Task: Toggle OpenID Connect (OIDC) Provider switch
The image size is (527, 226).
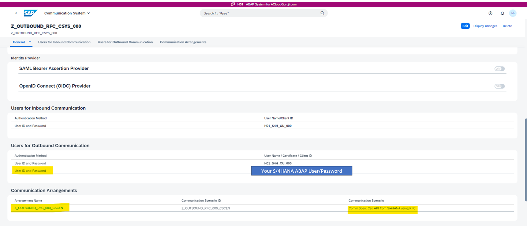Action: tap(499, 86)
